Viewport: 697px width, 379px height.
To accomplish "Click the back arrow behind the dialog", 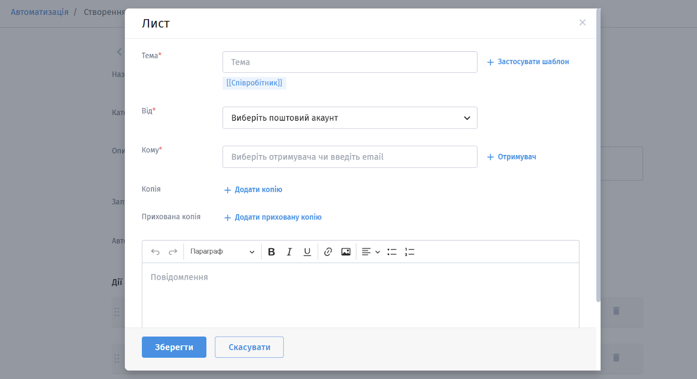I will [119, 52].
